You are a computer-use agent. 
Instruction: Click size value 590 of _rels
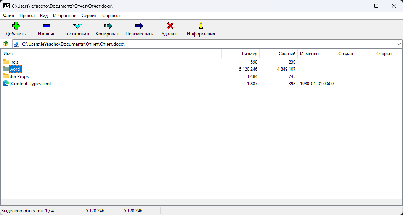pos(254,62)
